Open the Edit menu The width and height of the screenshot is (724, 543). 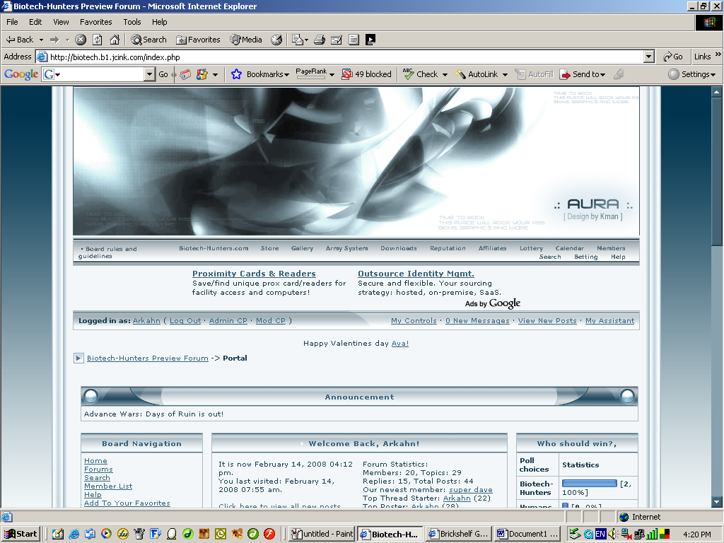click(x=35, y=22)
